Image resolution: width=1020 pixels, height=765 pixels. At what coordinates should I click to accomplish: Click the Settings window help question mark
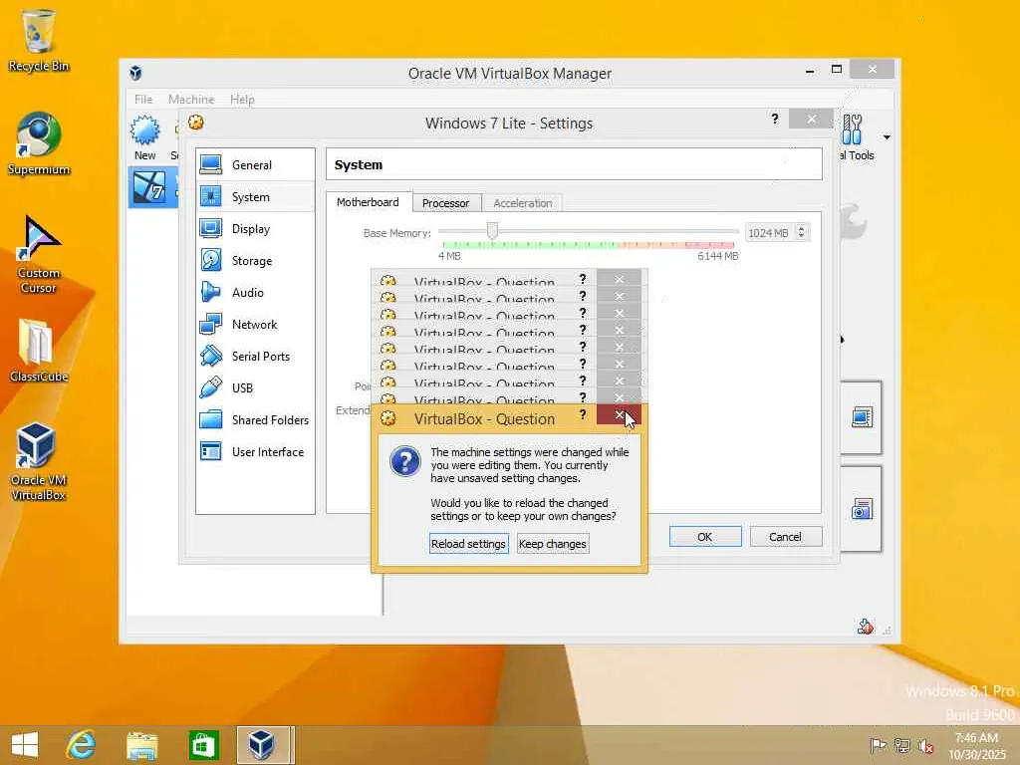[x=775, y=119]
